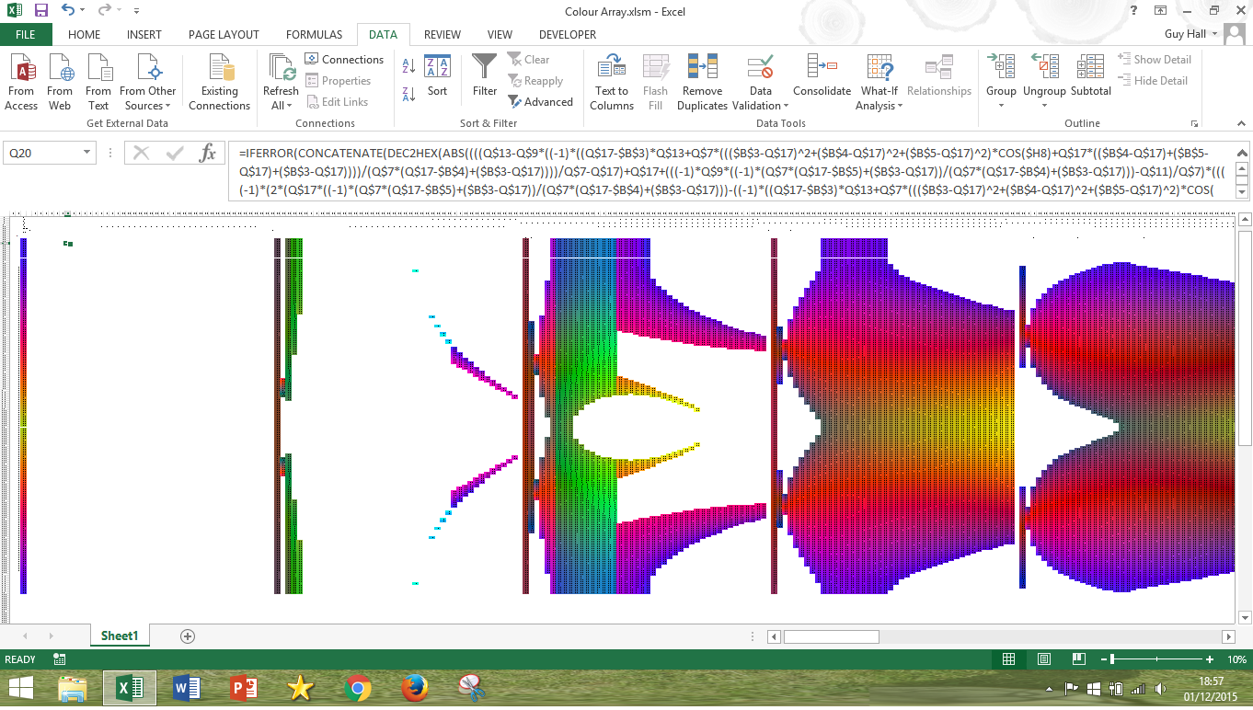Add a new sheet
The height and width of the screenshot is (710, 1253).
(188, 636)
